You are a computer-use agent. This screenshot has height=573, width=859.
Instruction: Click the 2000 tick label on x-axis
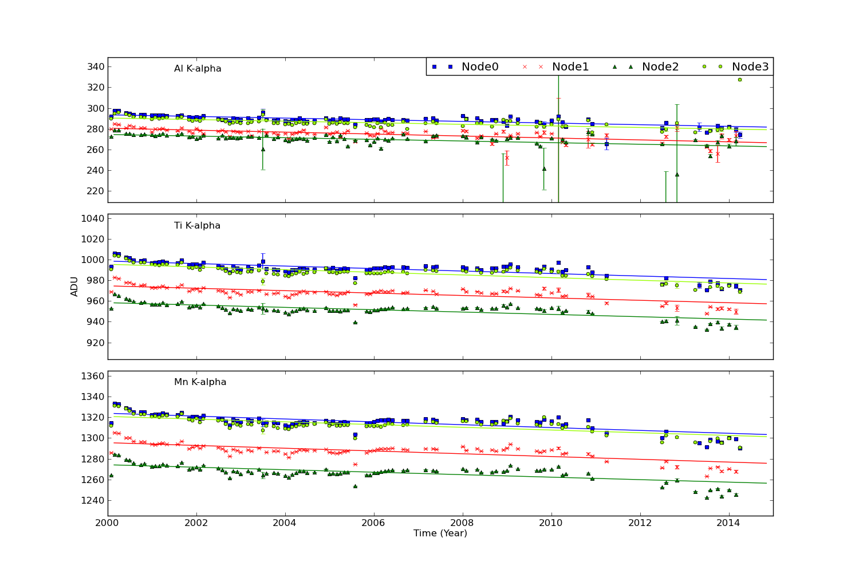(108, 523)
